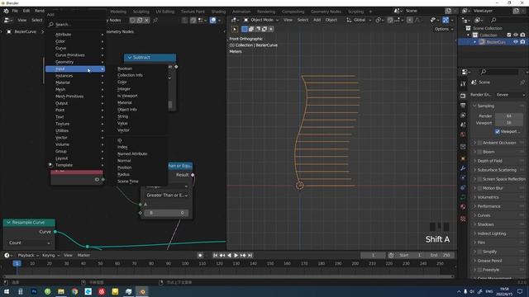This screenshot has width=529, height=297.
Task: Toggle proportional editing in viewport header
Action: tap(410, 20)
